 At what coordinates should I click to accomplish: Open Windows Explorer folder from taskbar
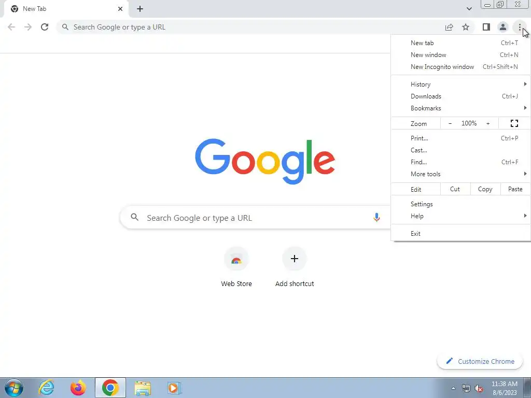tap(143, 388)
